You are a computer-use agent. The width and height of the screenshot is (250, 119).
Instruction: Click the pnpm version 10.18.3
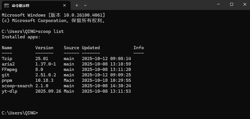(x=44, y=80)
